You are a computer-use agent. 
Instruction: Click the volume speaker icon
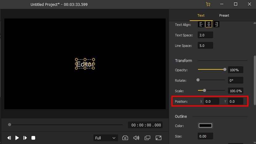click(136, 138)
